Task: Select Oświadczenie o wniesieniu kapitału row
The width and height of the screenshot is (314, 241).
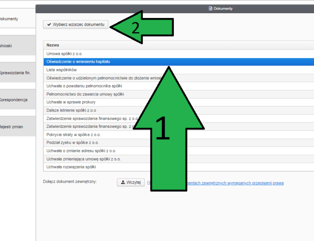Action: coord(179,61)
